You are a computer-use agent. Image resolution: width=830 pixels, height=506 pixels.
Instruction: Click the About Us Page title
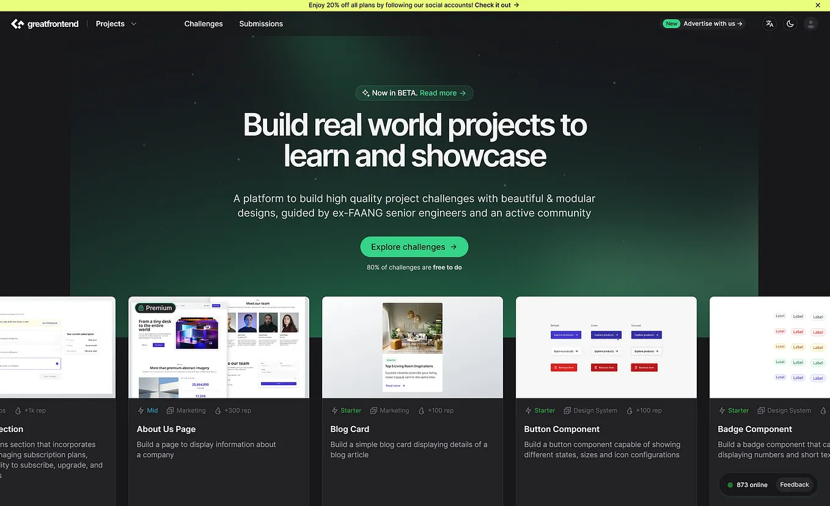(x=166, y=429)
